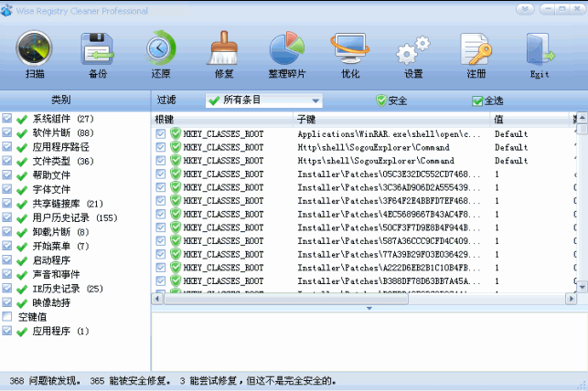Click green checkmark icon beside 系统组件
588x391 pixels.
tap(22, 119)
